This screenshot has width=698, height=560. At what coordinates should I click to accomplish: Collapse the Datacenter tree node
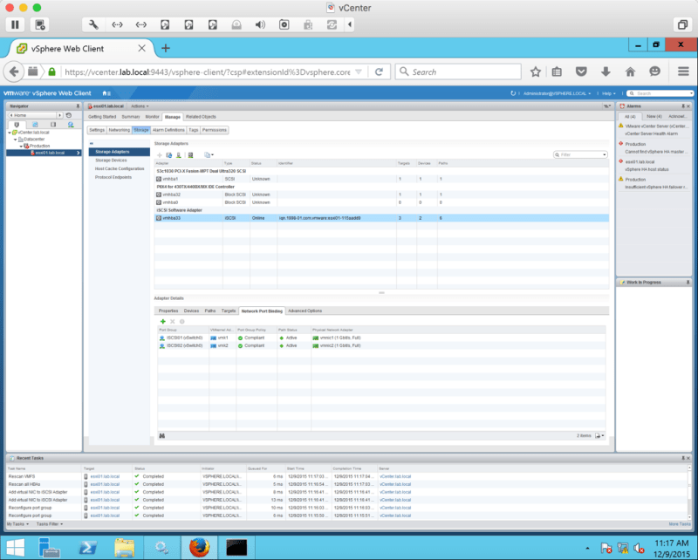coord(16,139)
